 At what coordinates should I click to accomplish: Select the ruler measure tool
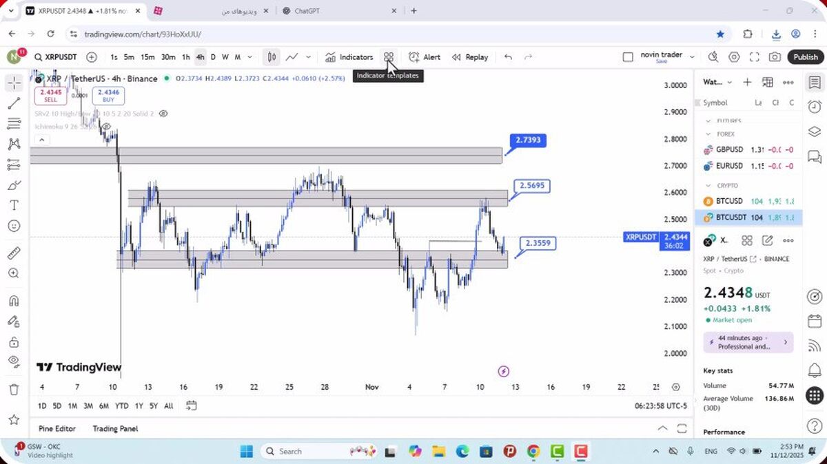tap(14, 253)
